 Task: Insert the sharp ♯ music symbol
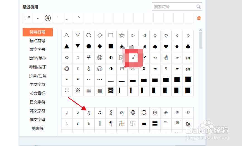tap(78, 124)
